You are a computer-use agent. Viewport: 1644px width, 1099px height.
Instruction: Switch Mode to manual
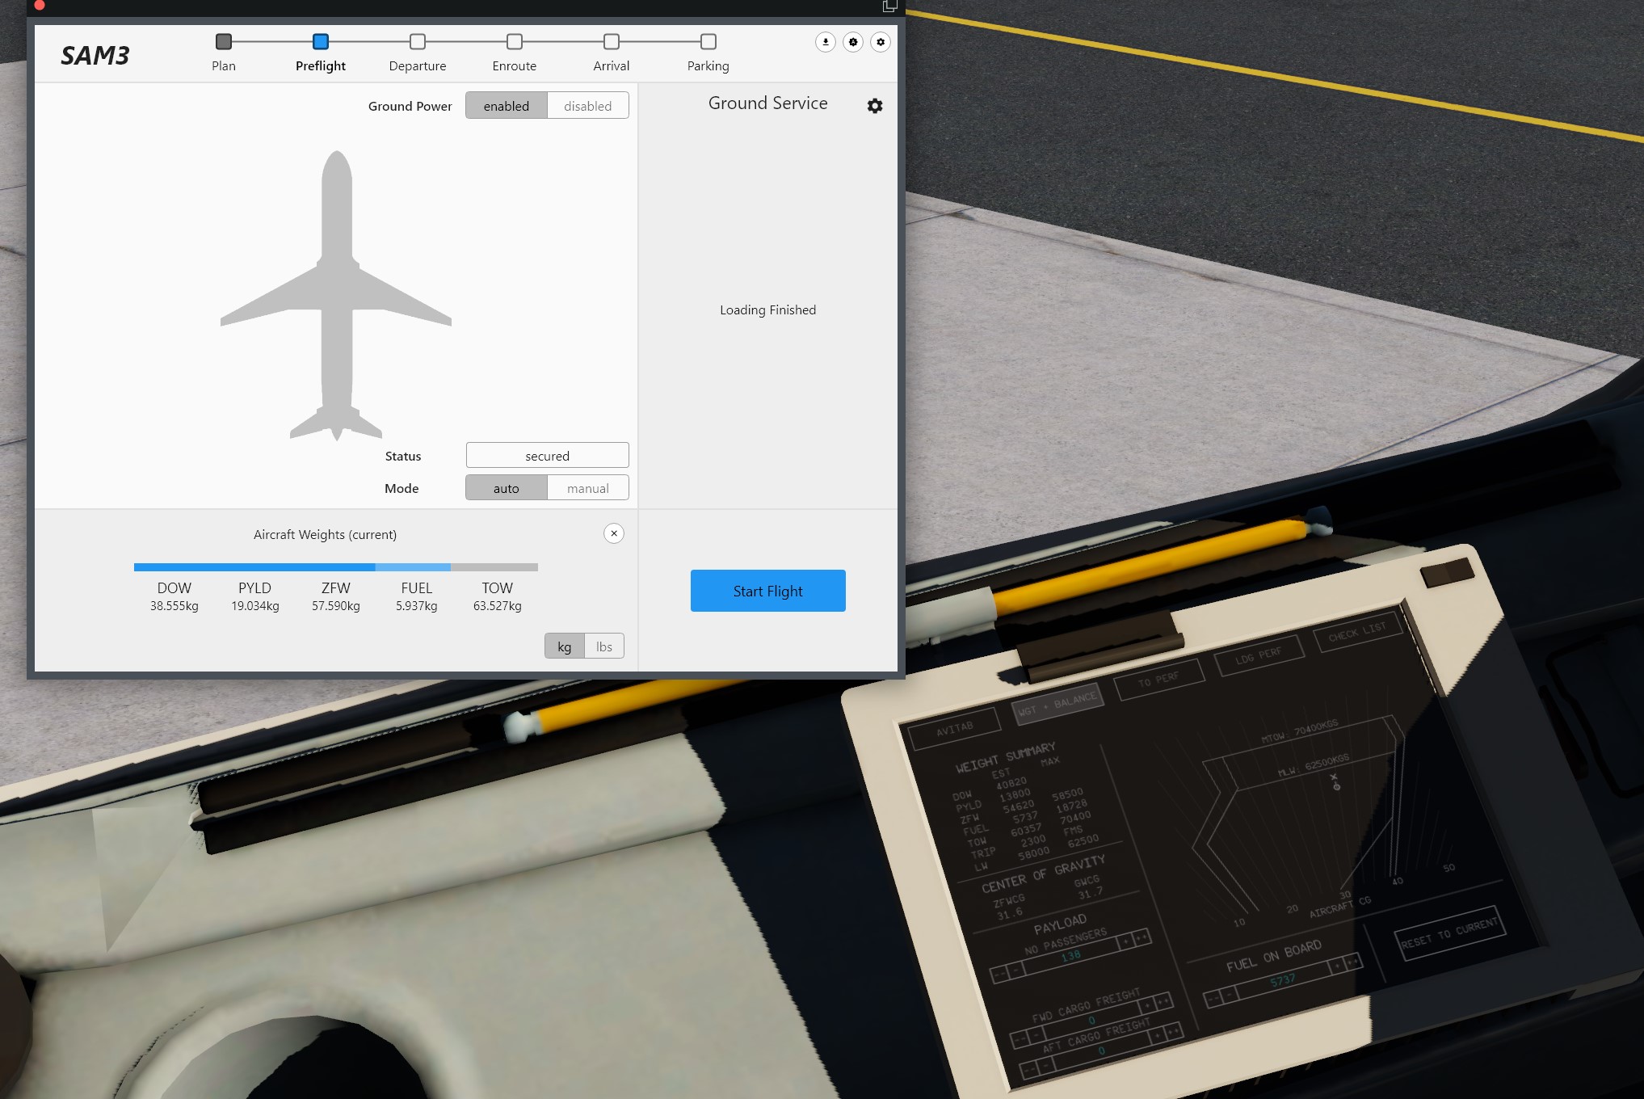click(588, 488)
